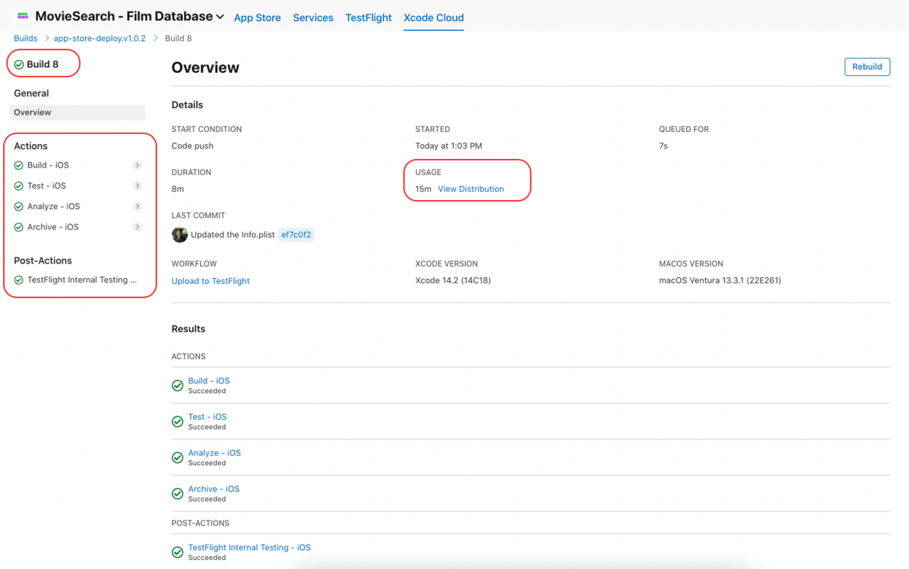
Task: Click green check icon of Results Analyze - iOS
Action: 177,458
